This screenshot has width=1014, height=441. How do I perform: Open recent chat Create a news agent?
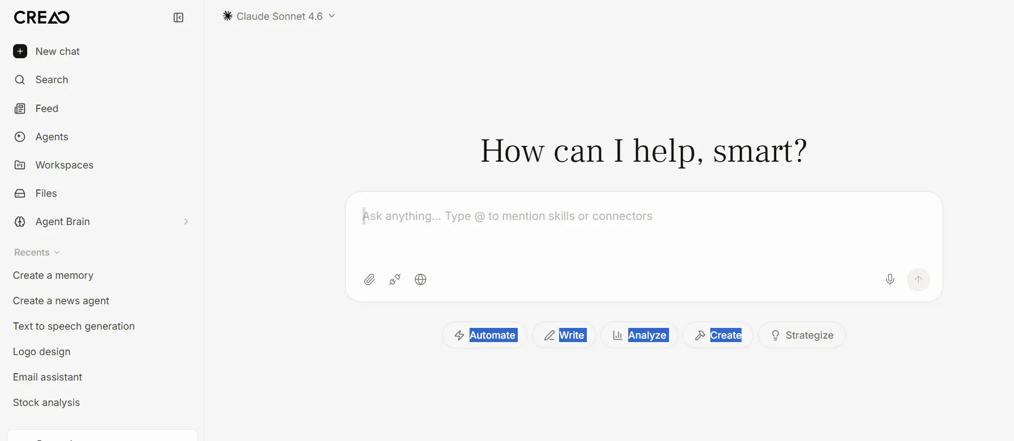[x=61, y=301]
